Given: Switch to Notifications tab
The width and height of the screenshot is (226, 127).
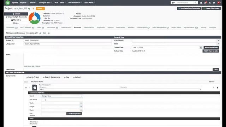Looking at the screenshot, I should [121, 28].
